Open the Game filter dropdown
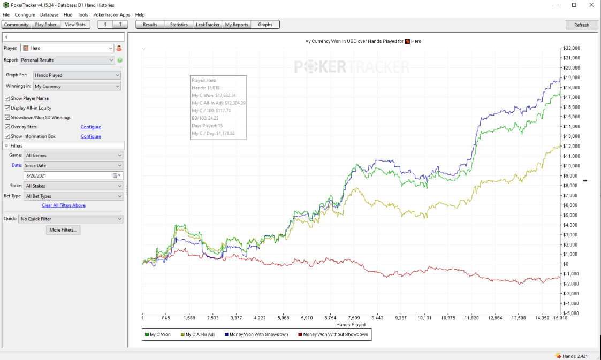Image resolution: width=601 pixels, height=360 pixels. 73,156
